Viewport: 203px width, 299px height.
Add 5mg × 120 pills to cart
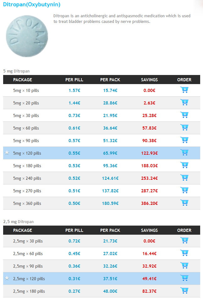184,153
